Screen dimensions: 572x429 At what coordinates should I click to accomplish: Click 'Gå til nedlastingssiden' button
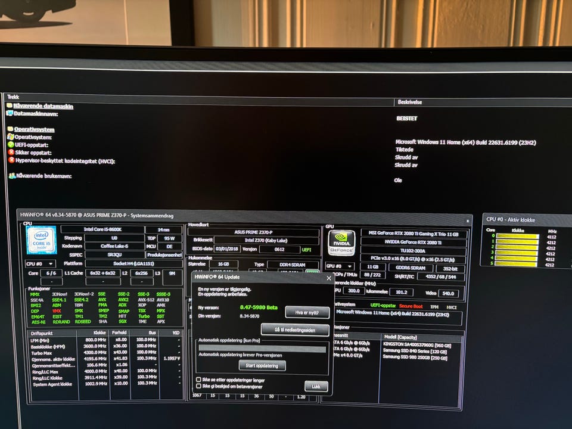click(x=295, y=329)
